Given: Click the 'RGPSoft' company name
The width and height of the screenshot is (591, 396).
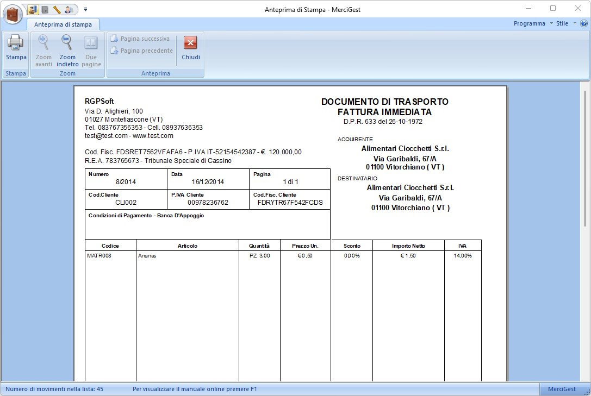Looking at the screenshot, I should tap(99, 101).
